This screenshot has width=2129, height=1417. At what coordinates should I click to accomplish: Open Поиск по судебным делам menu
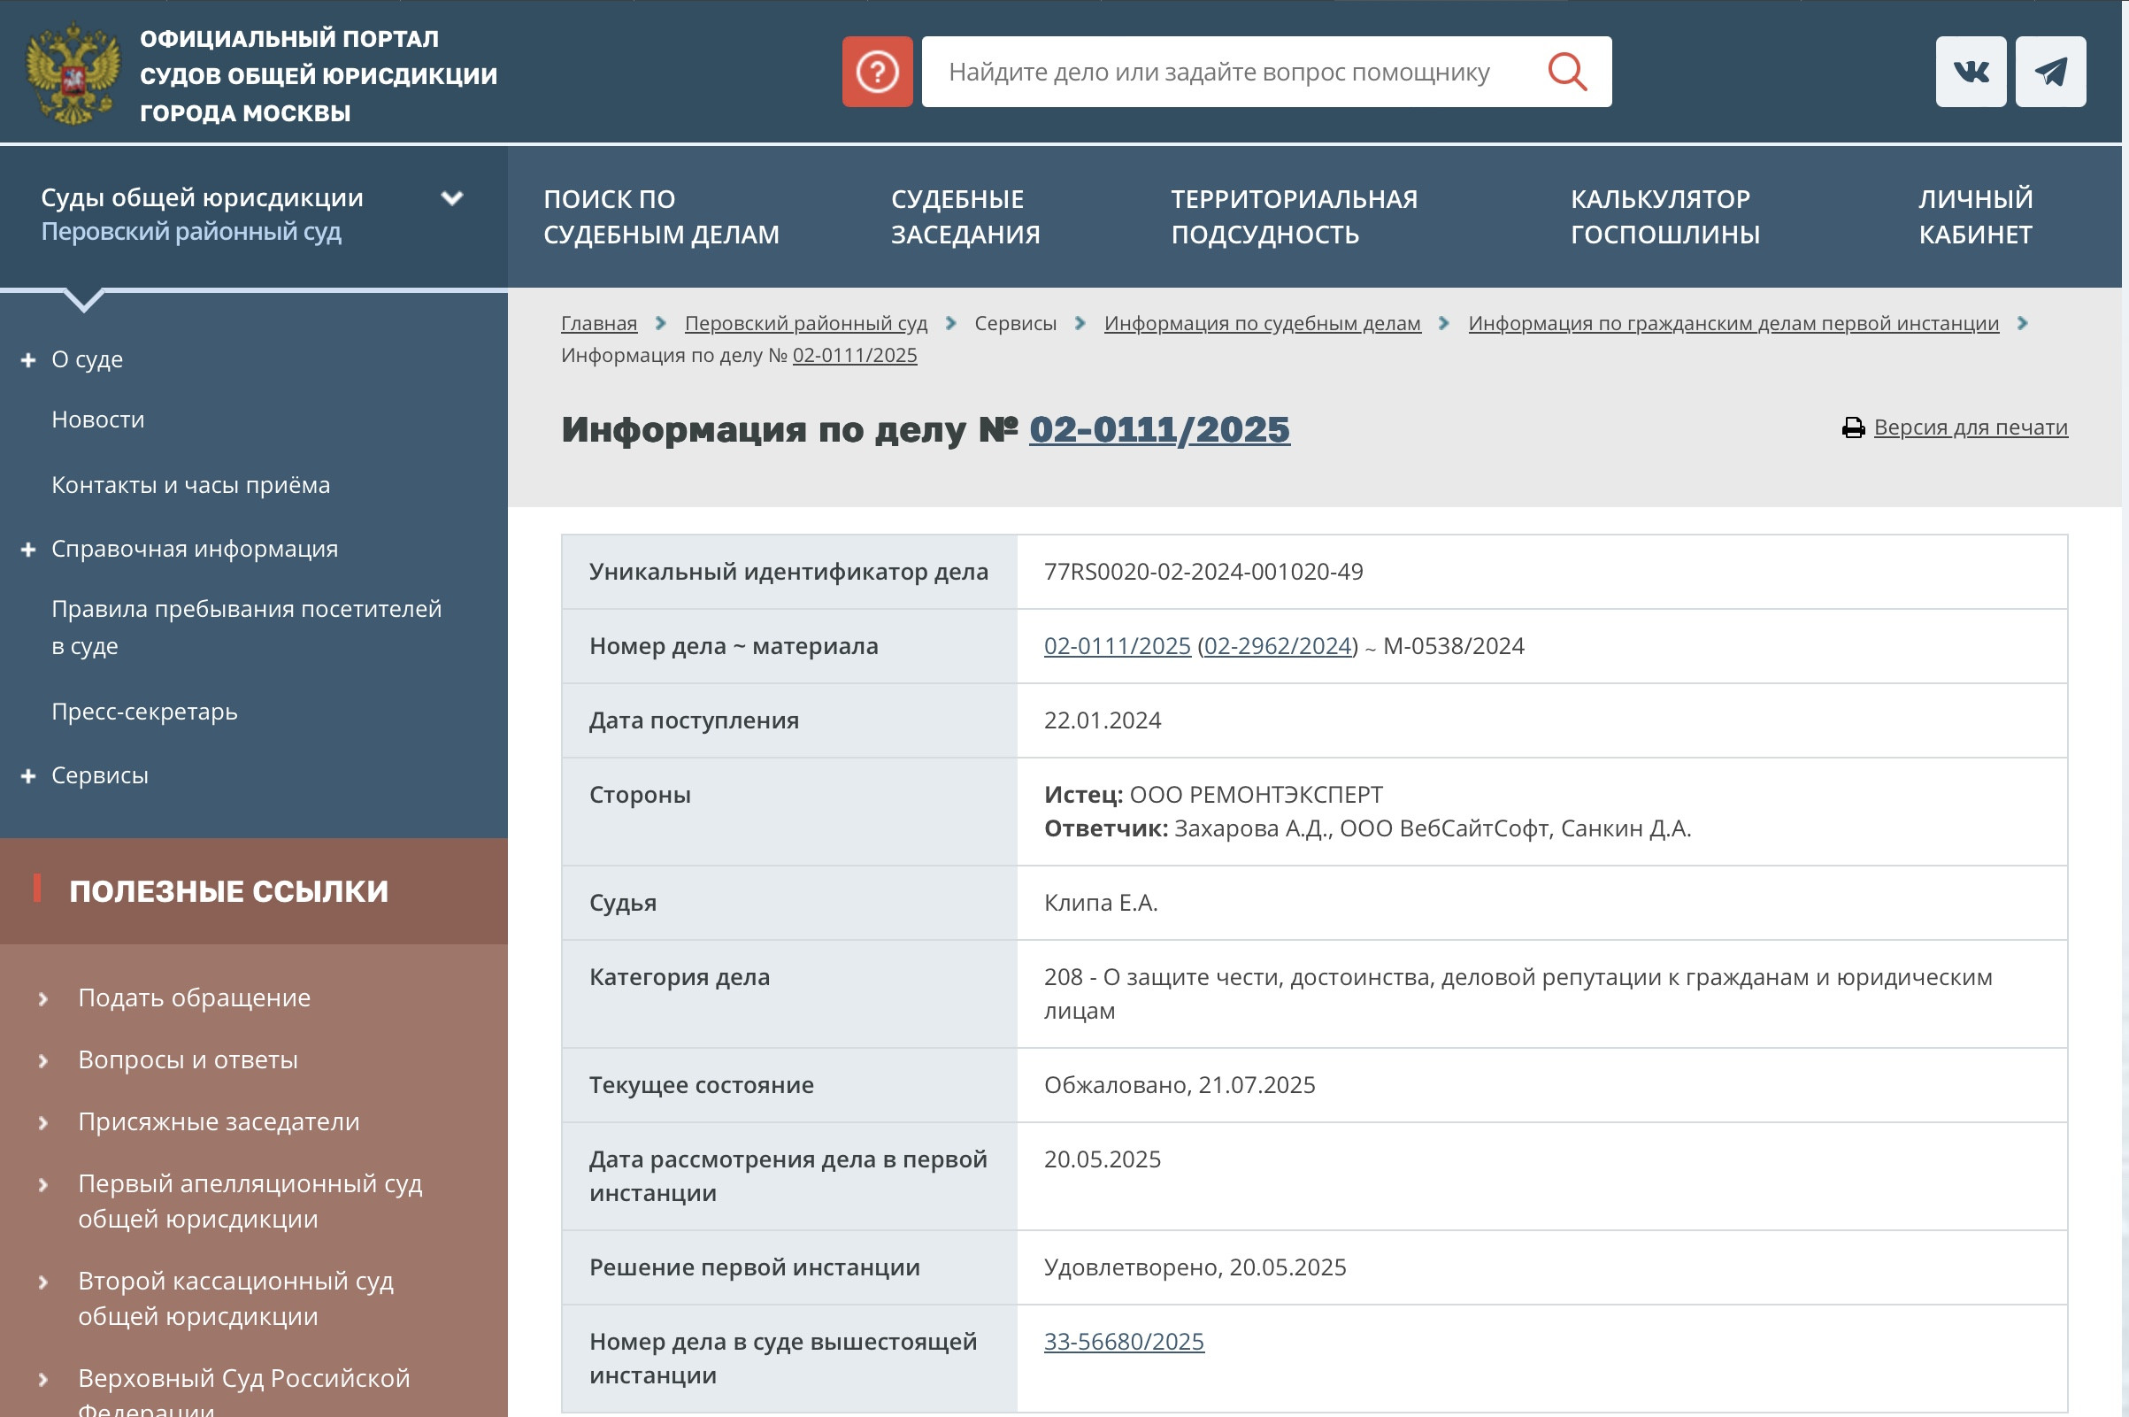pyautogui.click(x=660, y=217)
